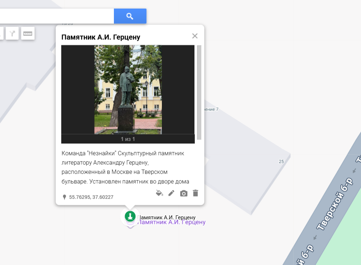Click the info window title Памятник А.И. Герцену
The image size is (361, 265).
101,37
